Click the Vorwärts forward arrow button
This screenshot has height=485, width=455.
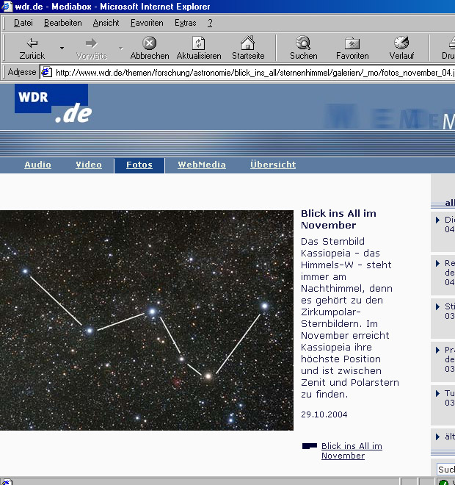pyautogui.click(x=92, y=48)
